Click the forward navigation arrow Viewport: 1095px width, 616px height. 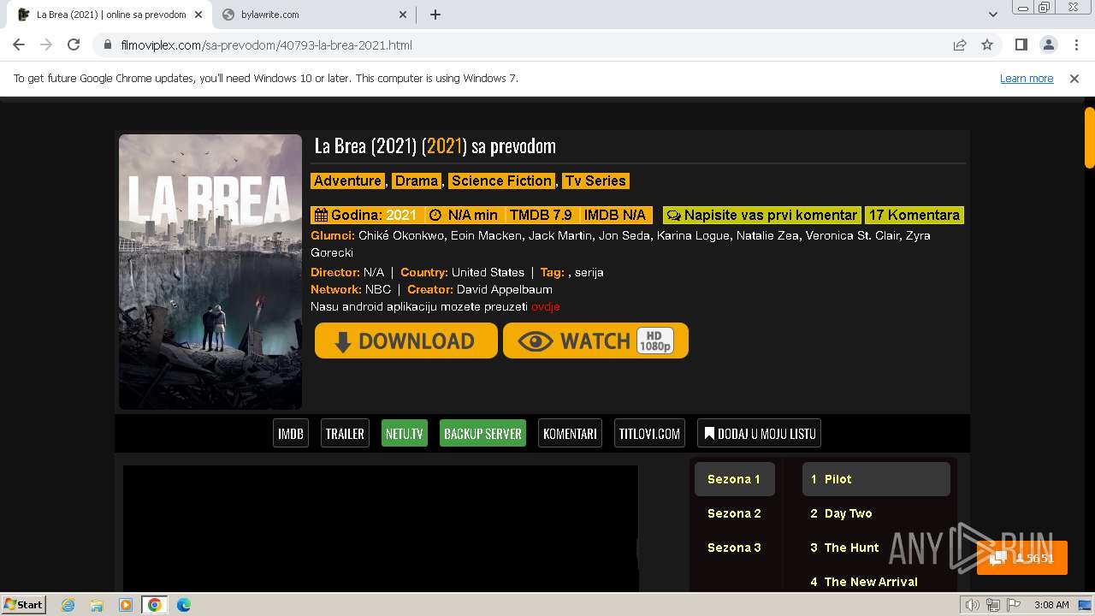click(46, 44)
